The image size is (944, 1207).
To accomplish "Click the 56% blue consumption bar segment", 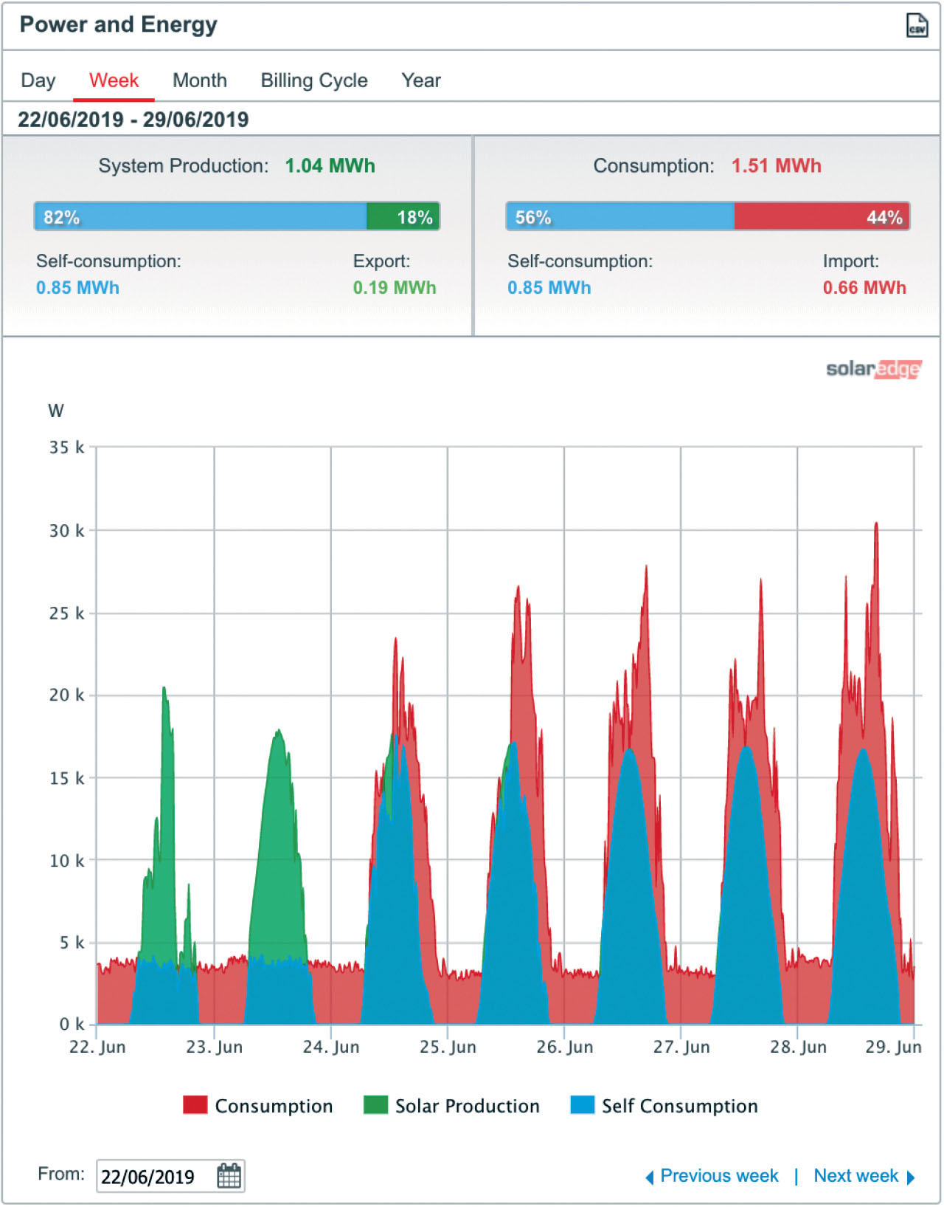I will point(620,217).
